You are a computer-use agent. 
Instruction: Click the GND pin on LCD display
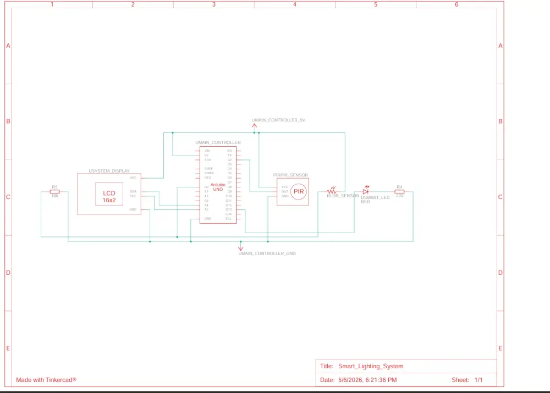coord(133,209)
